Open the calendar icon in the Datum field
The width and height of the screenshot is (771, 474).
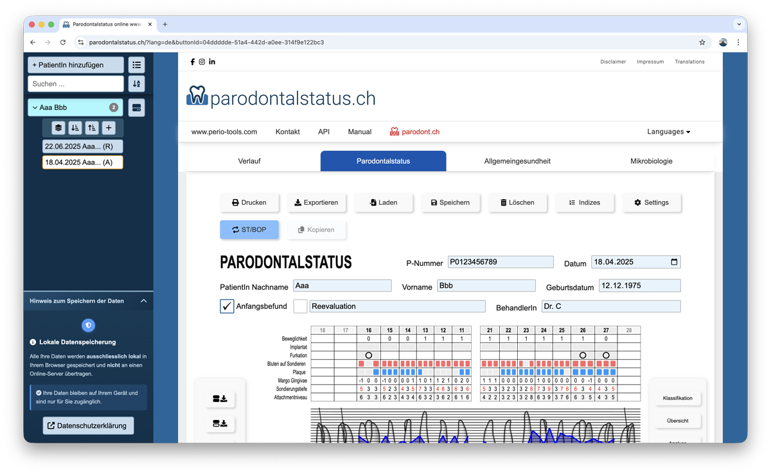click(x=672, y=261)
